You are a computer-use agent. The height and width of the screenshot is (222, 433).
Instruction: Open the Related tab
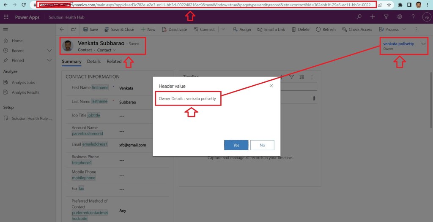114,62
